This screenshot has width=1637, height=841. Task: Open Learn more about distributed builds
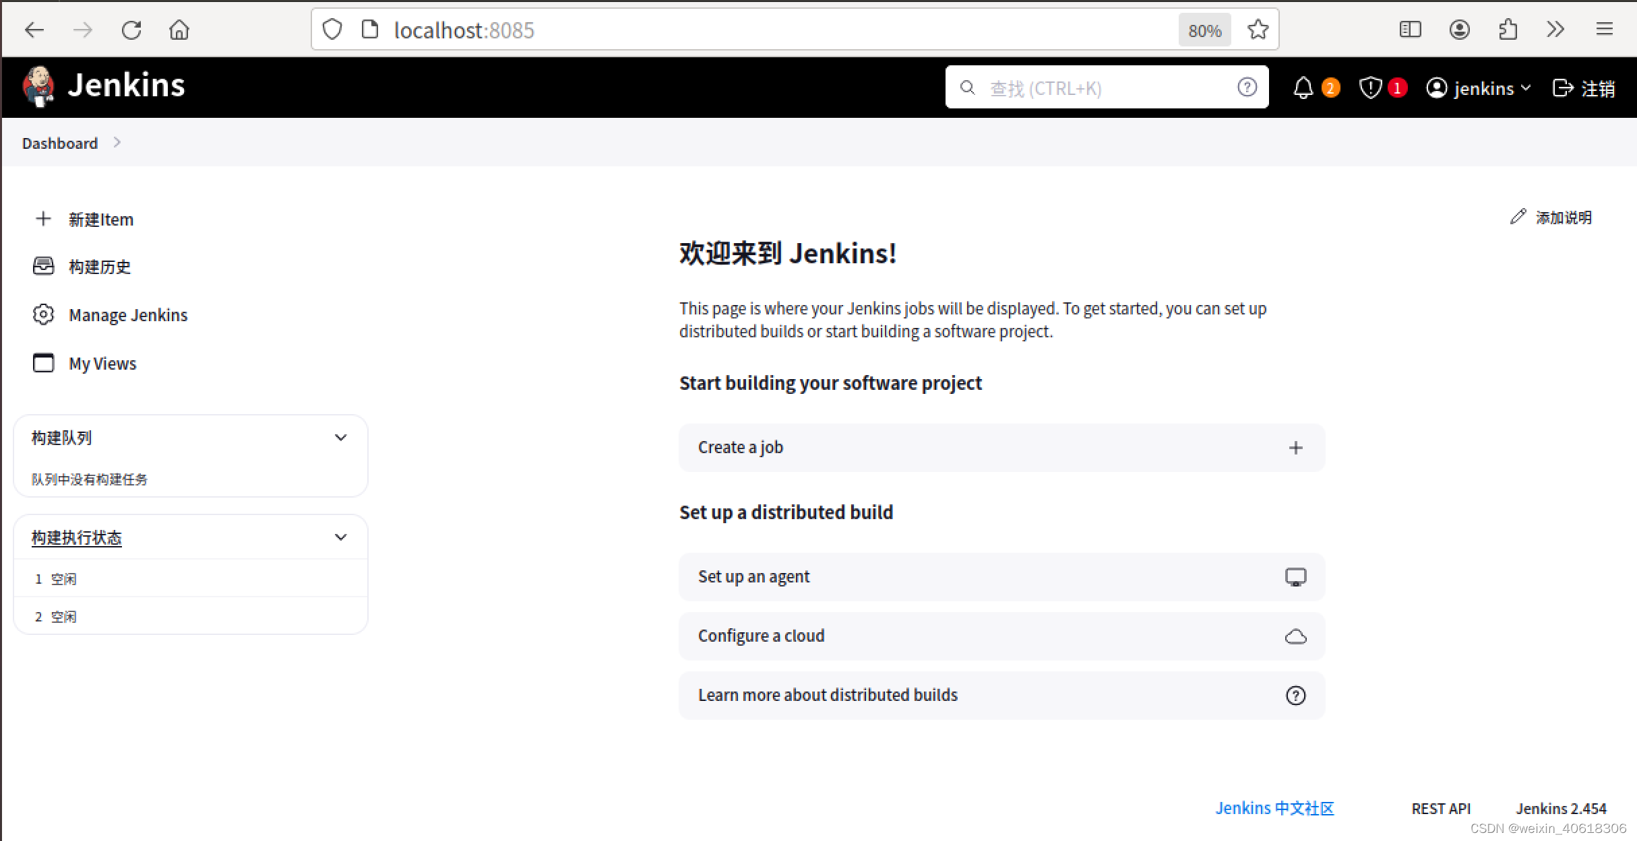point(1001,696)
